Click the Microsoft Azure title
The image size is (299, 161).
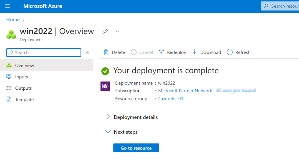pos(43,6)
